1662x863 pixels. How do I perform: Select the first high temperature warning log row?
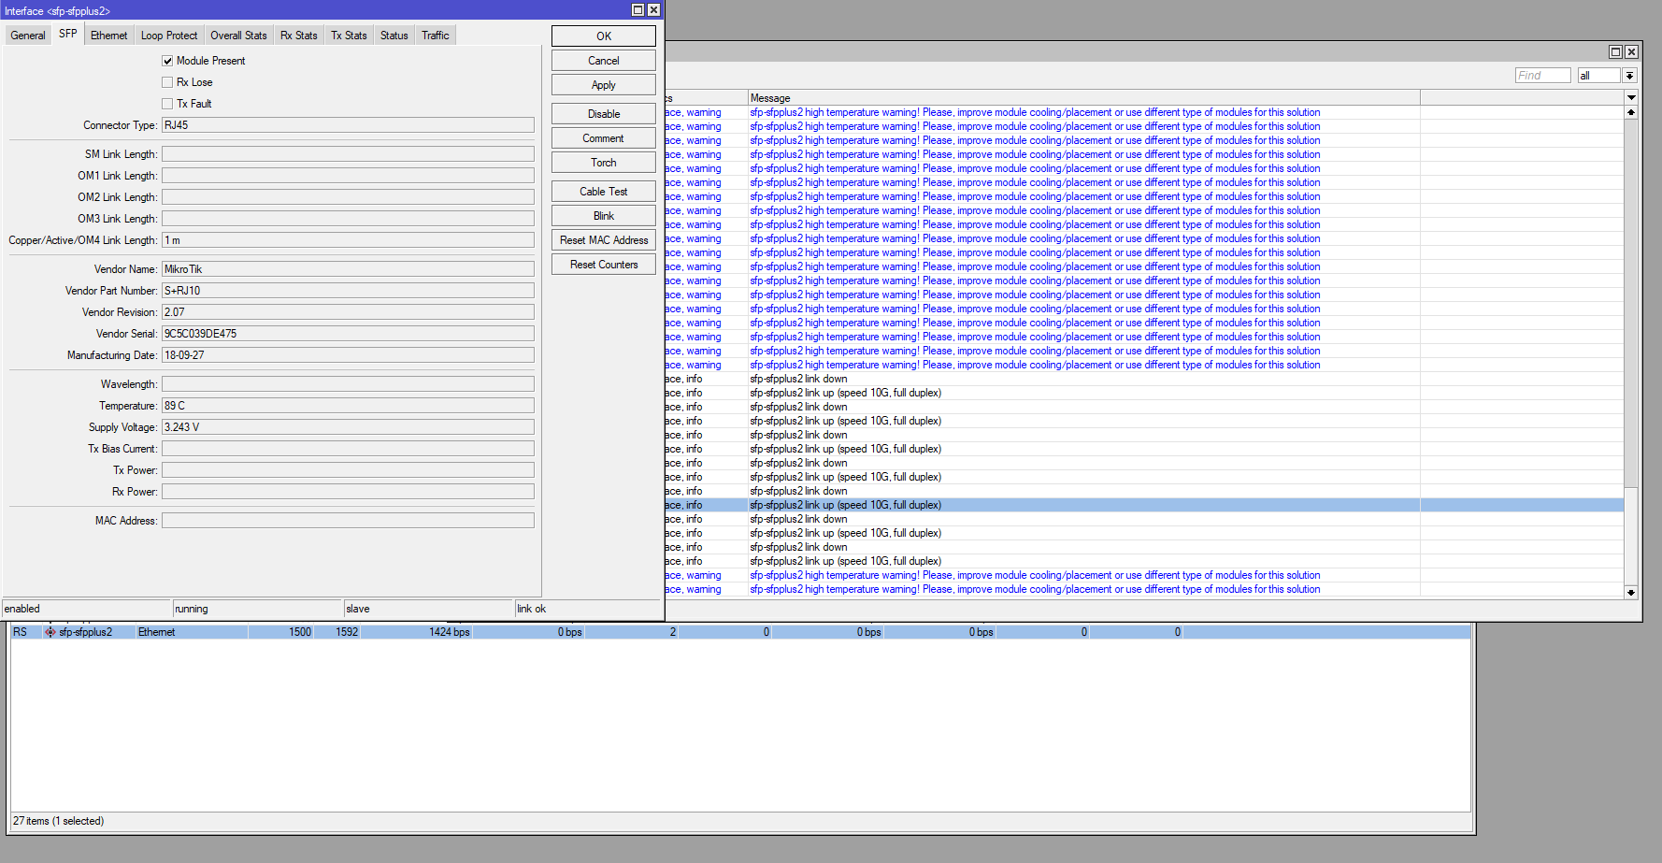[x=1144, y=112]
